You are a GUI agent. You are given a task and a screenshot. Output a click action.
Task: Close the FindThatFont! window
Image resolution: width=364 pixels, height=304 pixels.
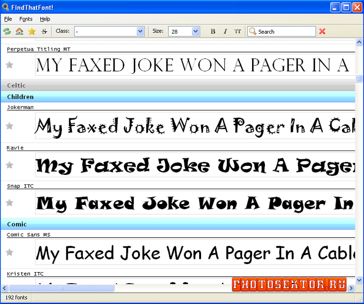[x=357, y=7]
